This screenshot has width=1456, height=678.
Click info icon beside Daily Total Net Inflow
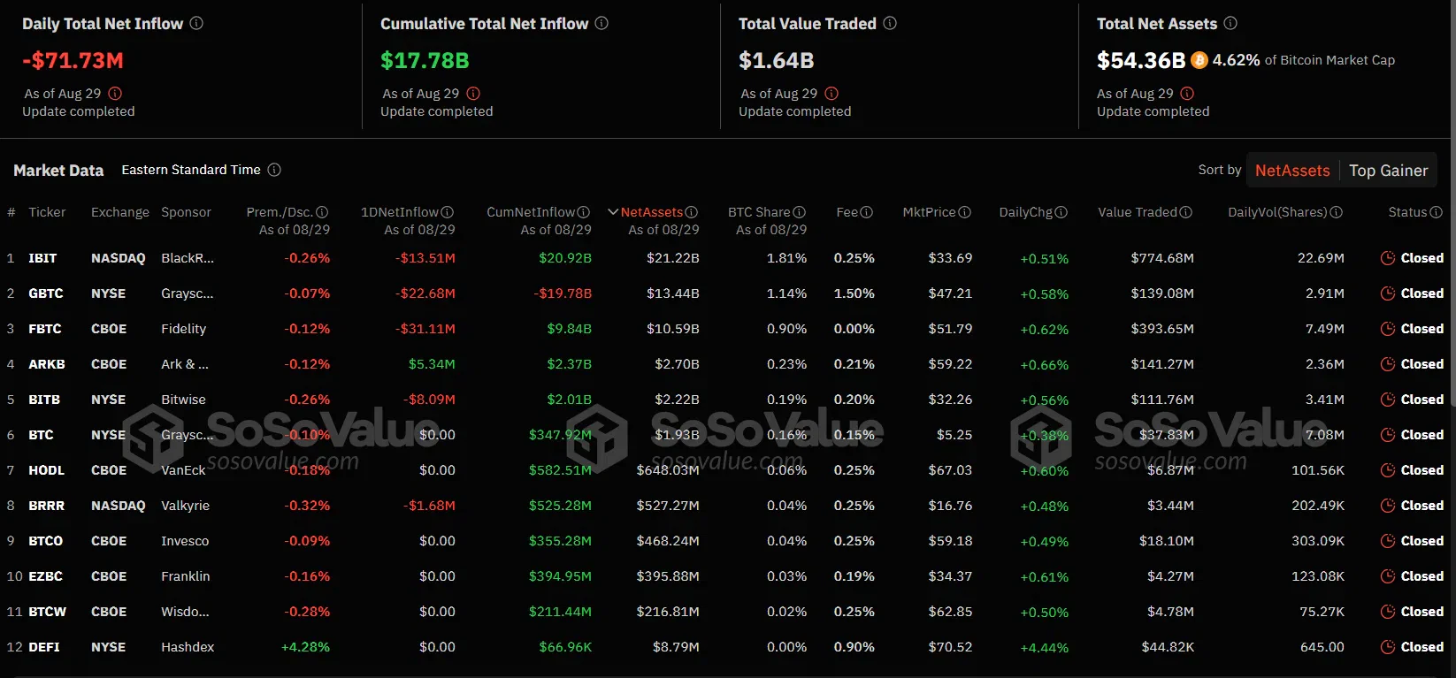pyautogui.click(x=196, y=24)
